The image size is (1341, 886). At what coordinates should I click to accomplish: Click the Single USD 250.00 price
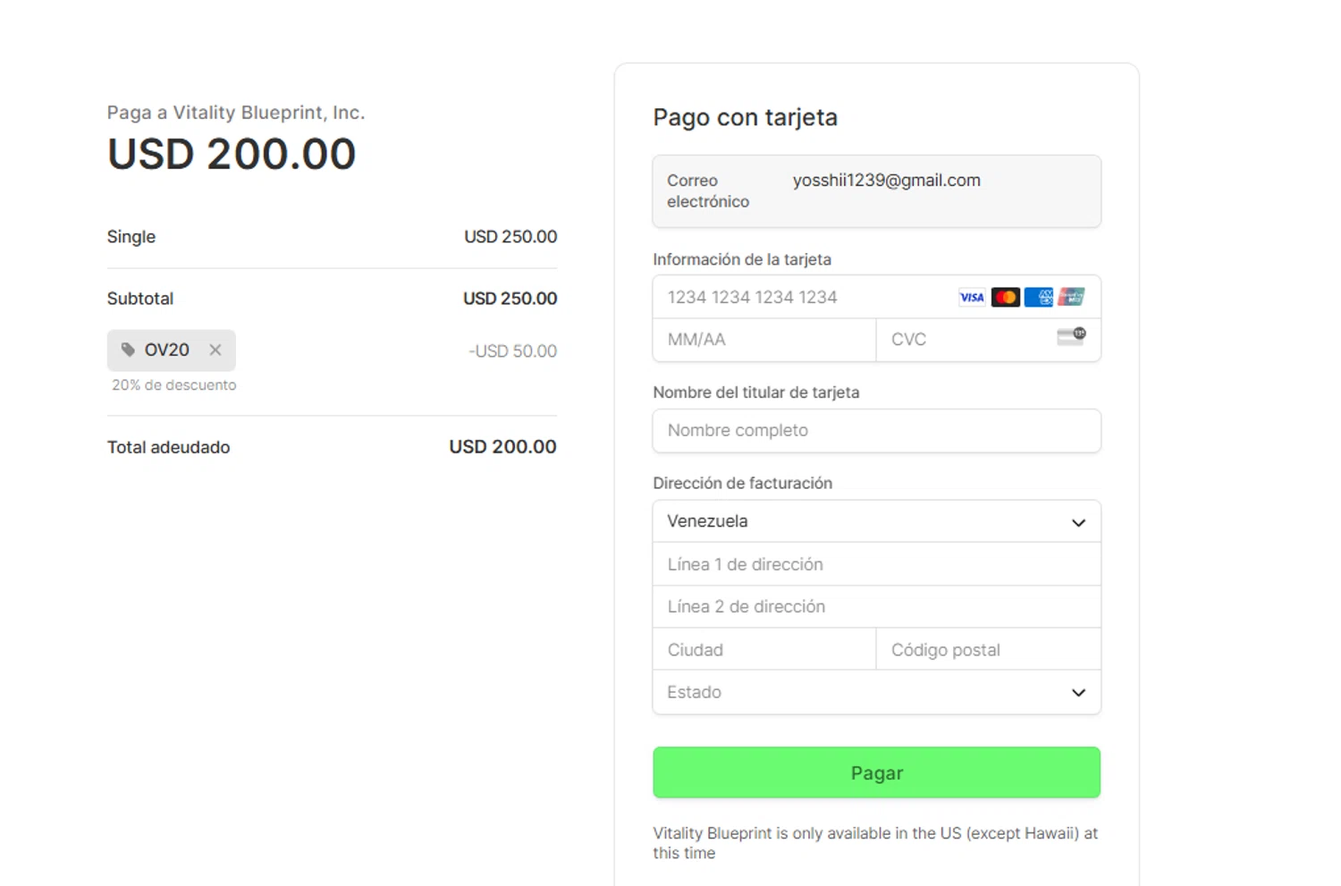point(510,237)
